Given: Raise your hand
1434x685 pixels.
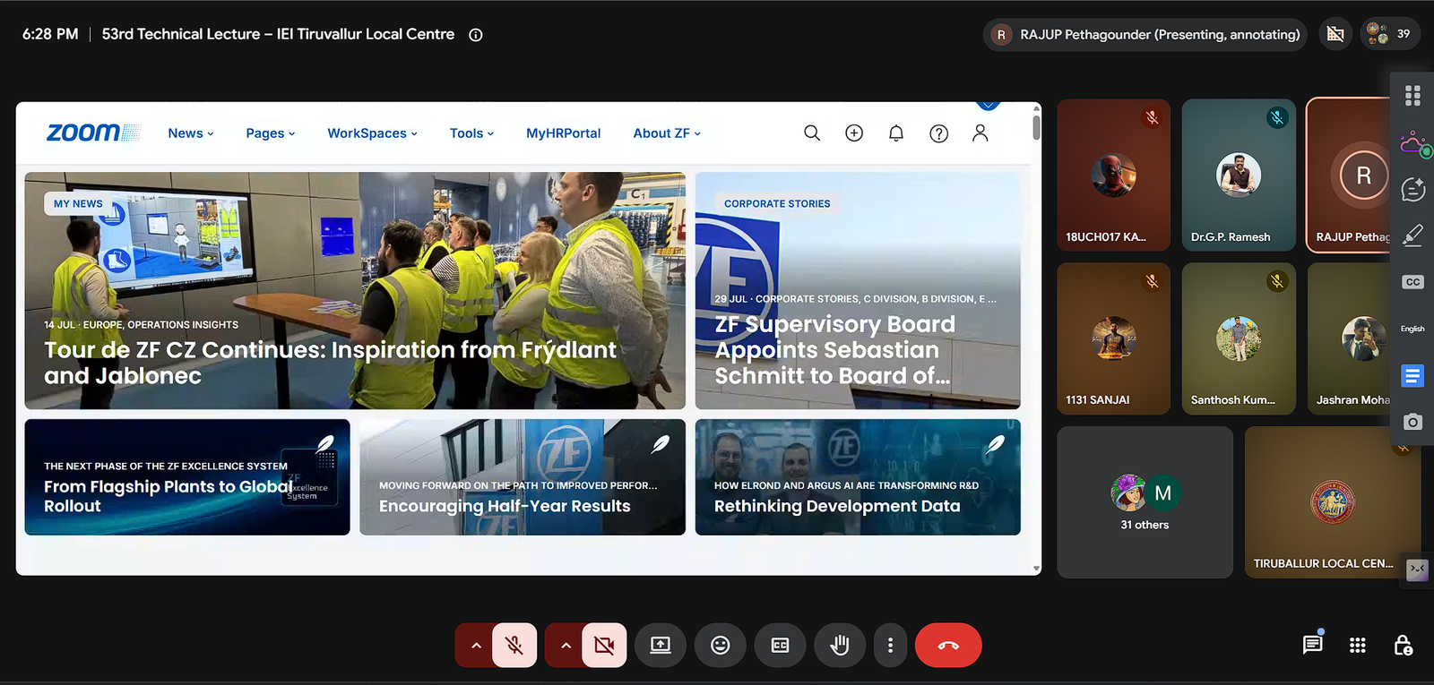Looking at the screenshot, I should (x=840, y=646).
